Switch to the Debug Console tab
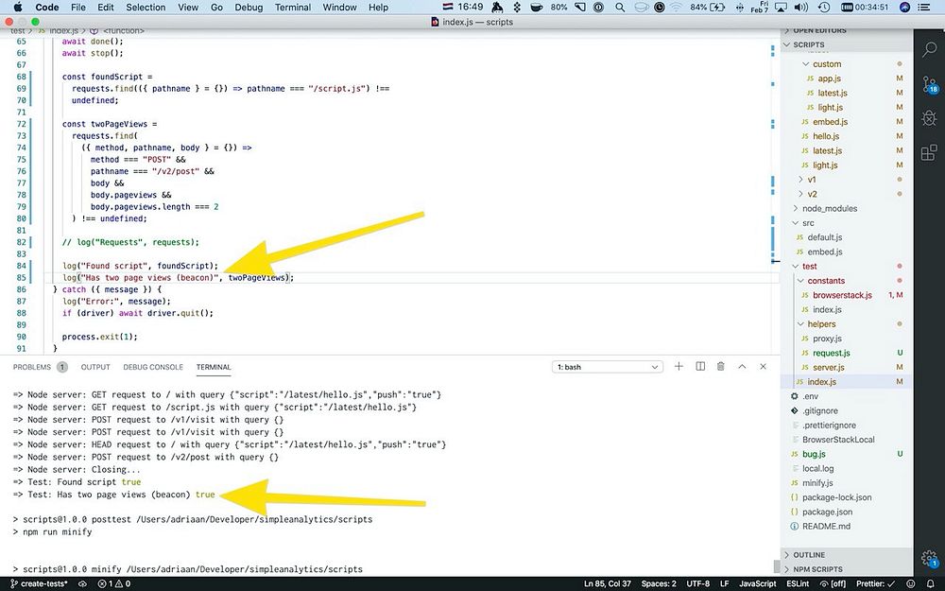Viewport: 945px width, 591px height. 153,367
